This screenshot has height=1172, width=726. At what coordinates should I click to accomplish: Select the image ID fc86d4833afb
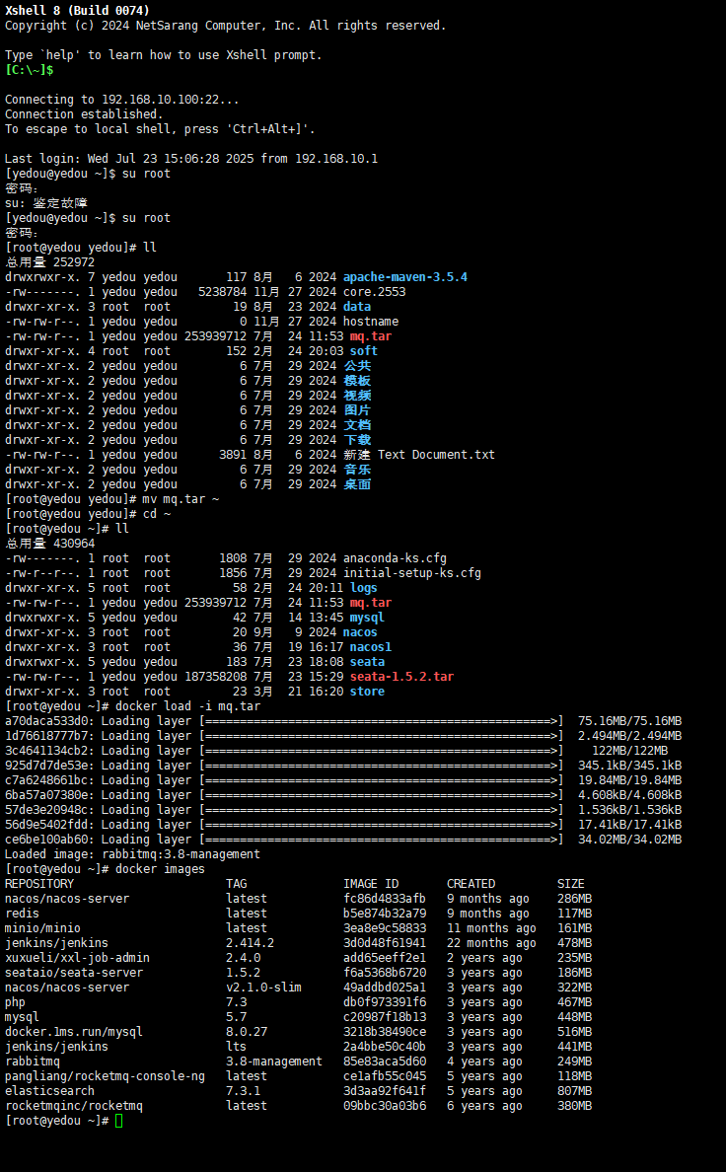(385, 899)
